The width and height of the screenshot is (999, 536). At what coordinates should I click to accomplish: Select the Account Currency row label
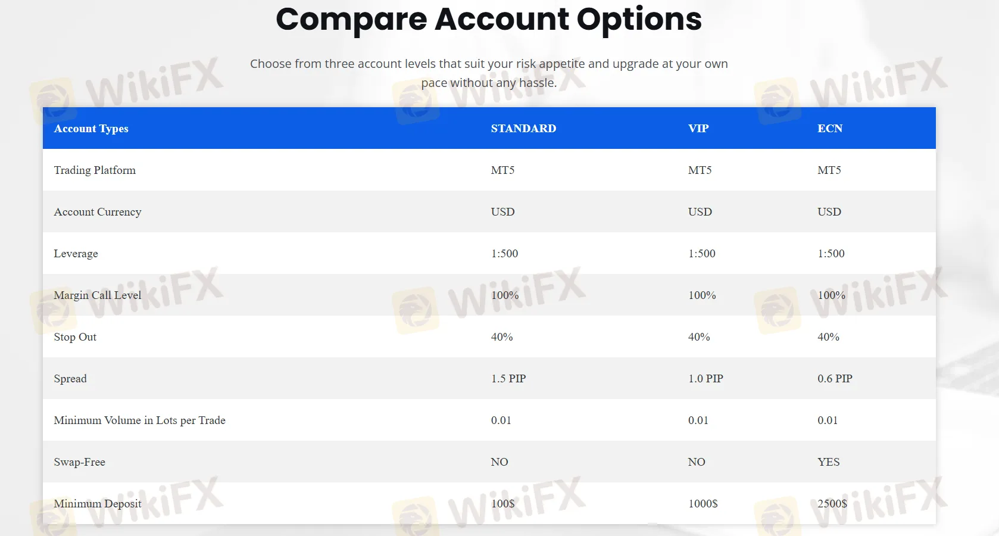(x=98, y=212)
